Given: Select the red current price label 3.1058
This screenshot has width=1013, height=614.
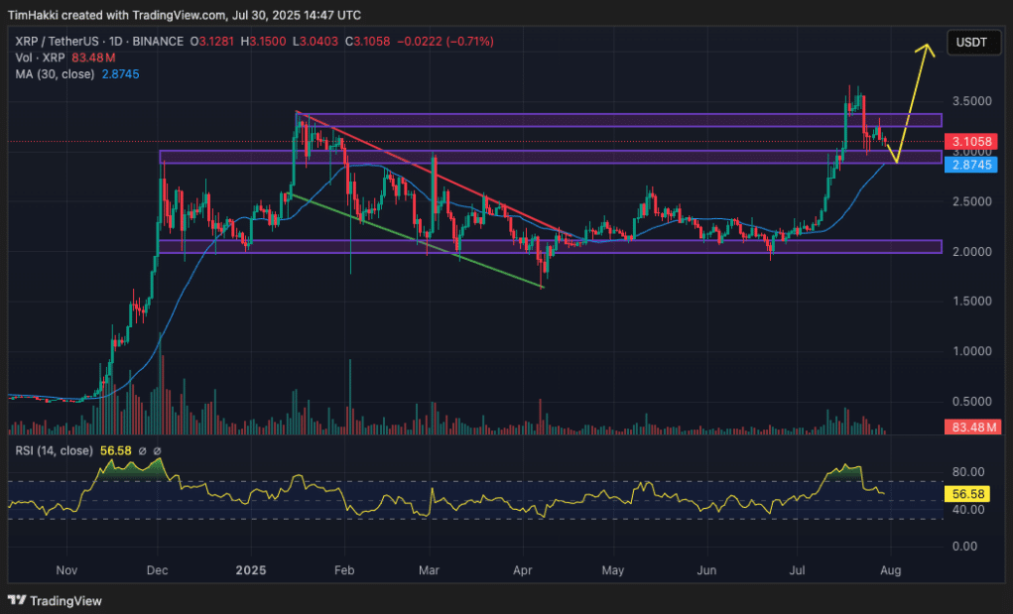Looking at the screenshot, I should [x=972, y=142].
